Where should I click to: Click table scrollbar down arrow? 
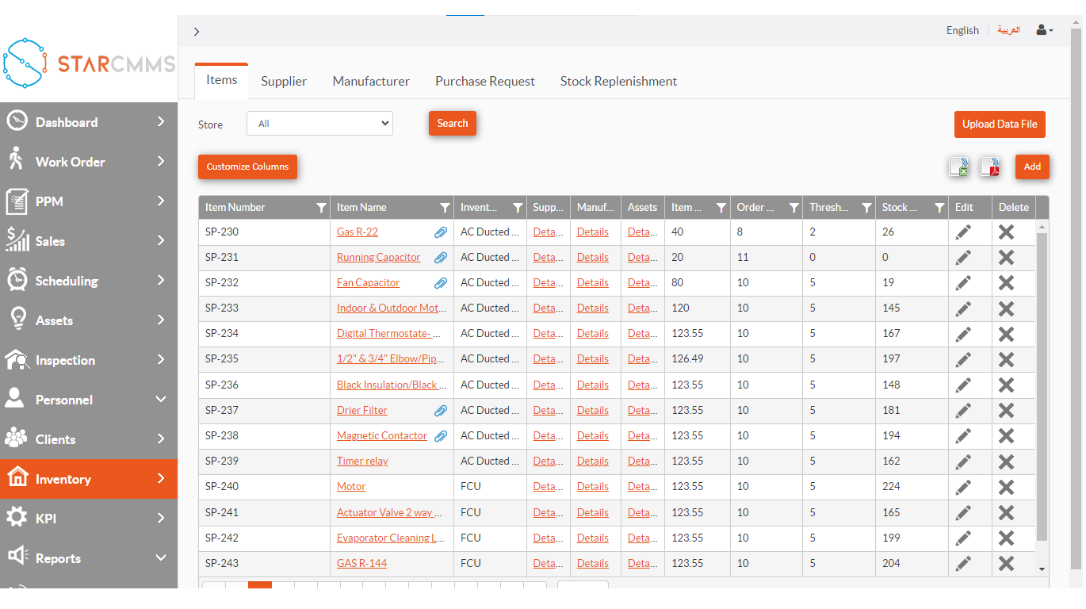[1042, 569]
